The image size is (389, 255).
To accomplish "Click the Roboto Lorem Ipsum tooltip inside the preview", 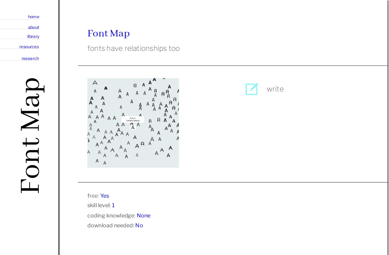I will pyautogui.click(x=133, y=119).
